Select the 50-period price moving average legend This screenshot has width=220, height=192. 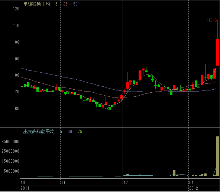(x=75, y=4)
